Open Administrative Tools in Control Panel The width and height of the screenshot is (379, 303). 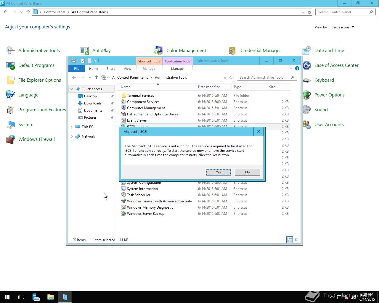point(11,51)
